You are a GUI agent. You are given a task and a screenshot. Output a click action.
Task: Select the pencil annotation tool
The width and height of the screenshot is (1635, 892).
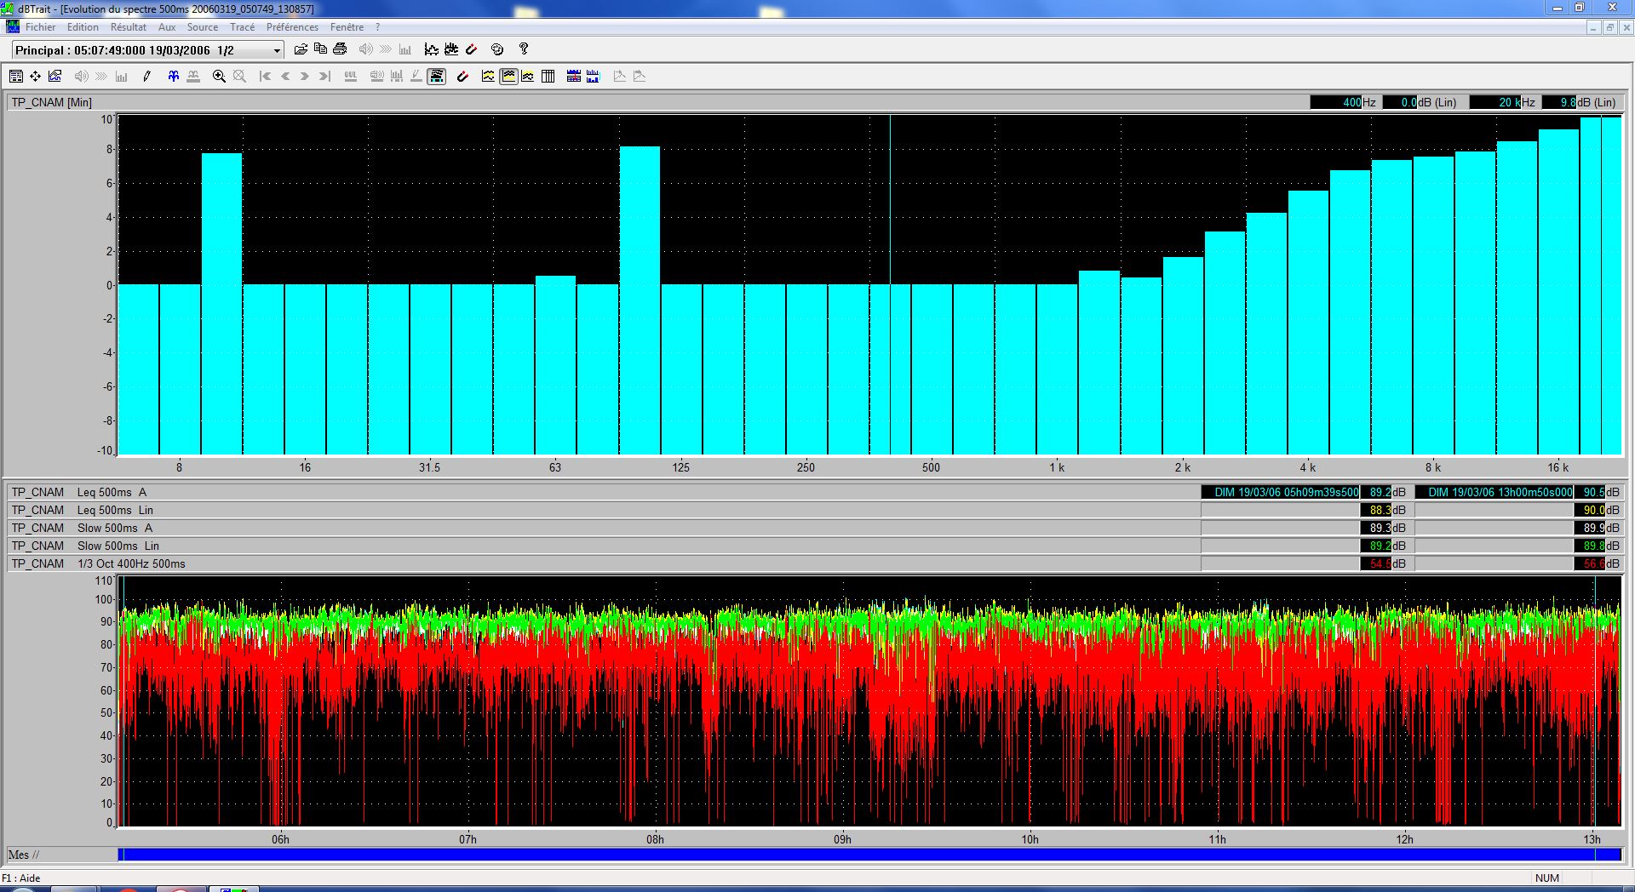coord(146,76)
